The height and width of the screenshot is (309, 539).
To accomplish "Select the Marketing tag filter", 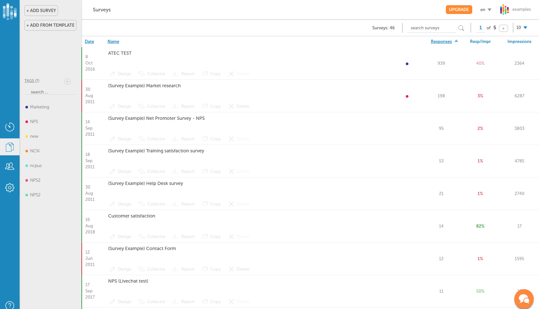I will [x=39, y=107].
